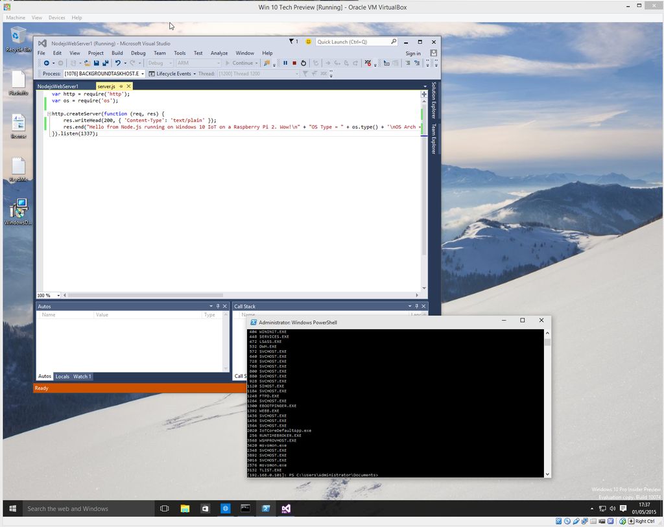Click the Navigate Backward arrow icon
This screenshot has width=664, height=527.
(47, 63)
